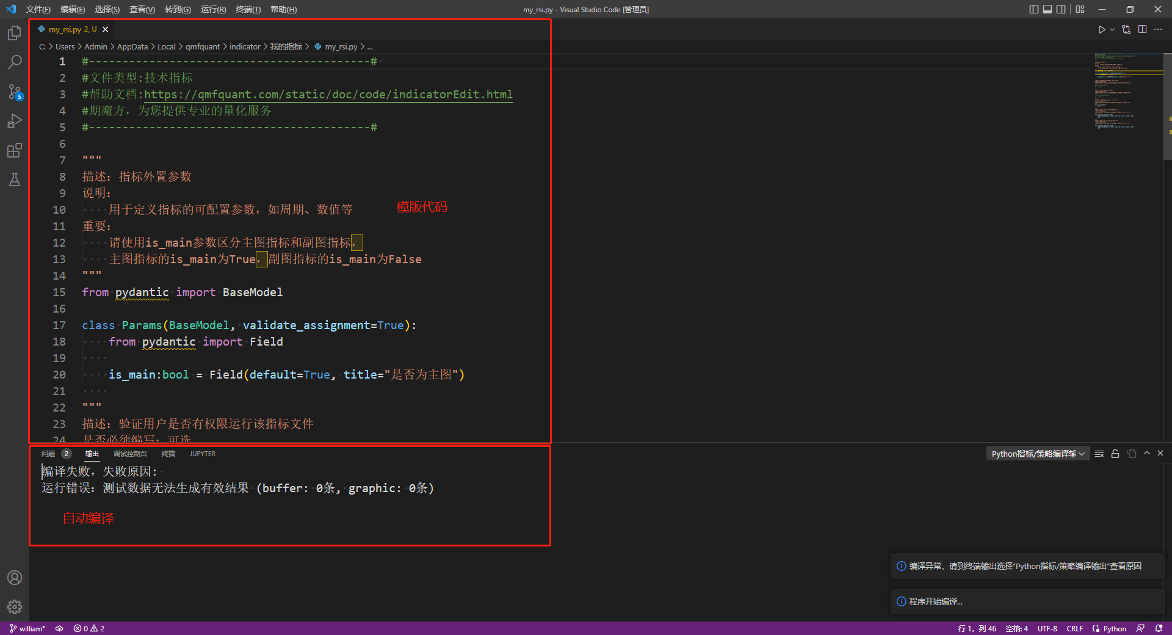Open the 编辑 menu
This screenshot has height=635, width=1172.
click(73, 9)
